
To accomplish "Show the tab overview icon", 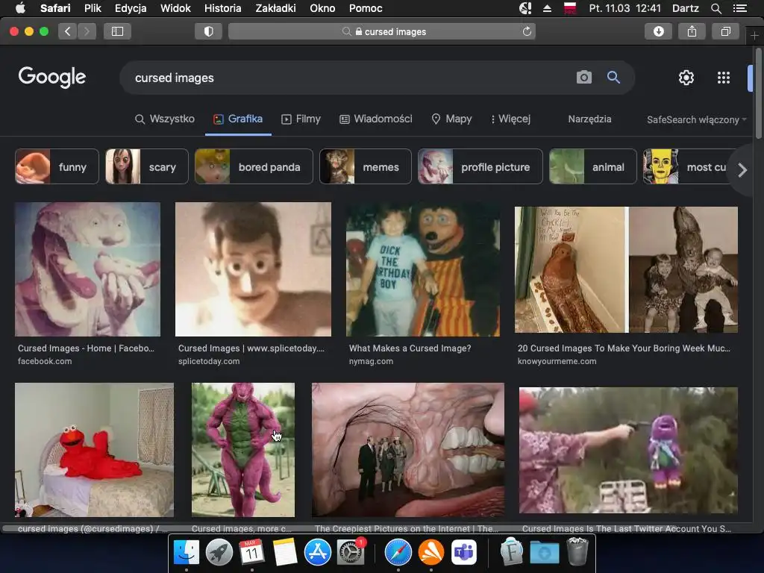I will tap(725, 31).
